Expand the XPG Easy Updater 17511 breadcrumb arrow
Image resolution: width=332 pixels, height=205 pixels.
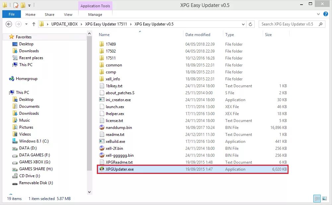coord(131,24)
